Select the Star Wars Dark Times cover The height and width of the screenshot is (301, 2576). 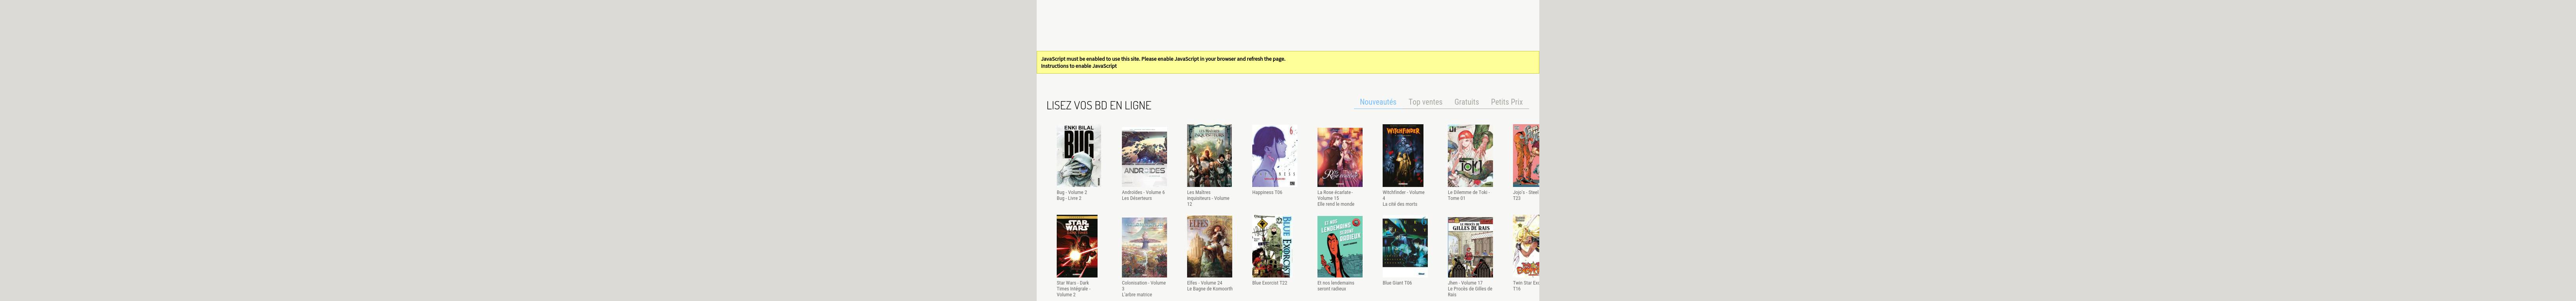[1077, 246]
